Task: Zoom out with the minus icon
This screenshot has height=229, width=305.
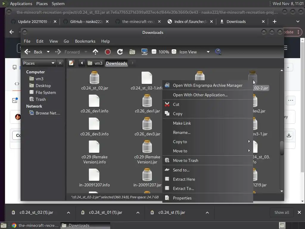Action: pos(154,52)
